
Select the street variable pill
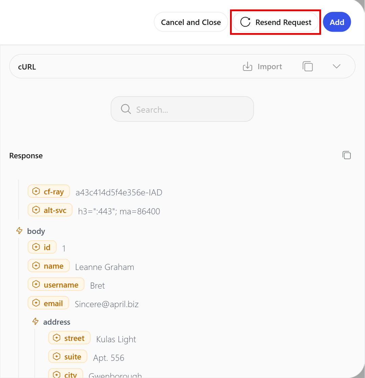(69, 338)
